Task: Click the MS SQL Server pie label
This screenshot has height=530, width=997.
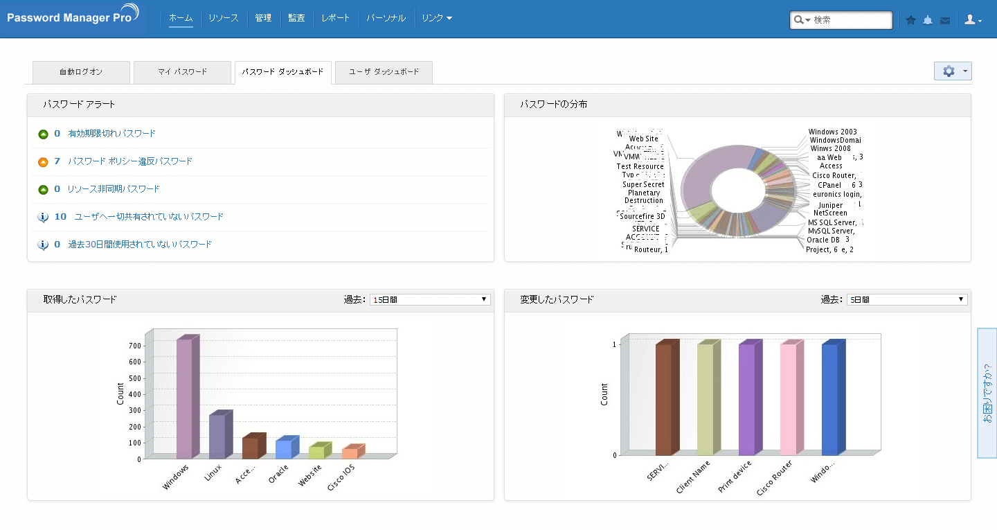Action: 833,222
